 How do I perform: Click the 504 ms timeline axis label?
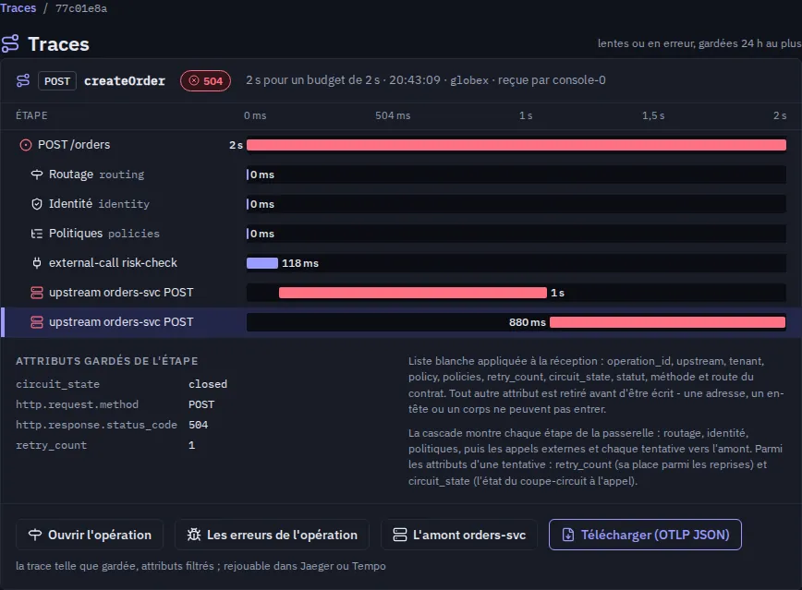click(x=393, y=115)
